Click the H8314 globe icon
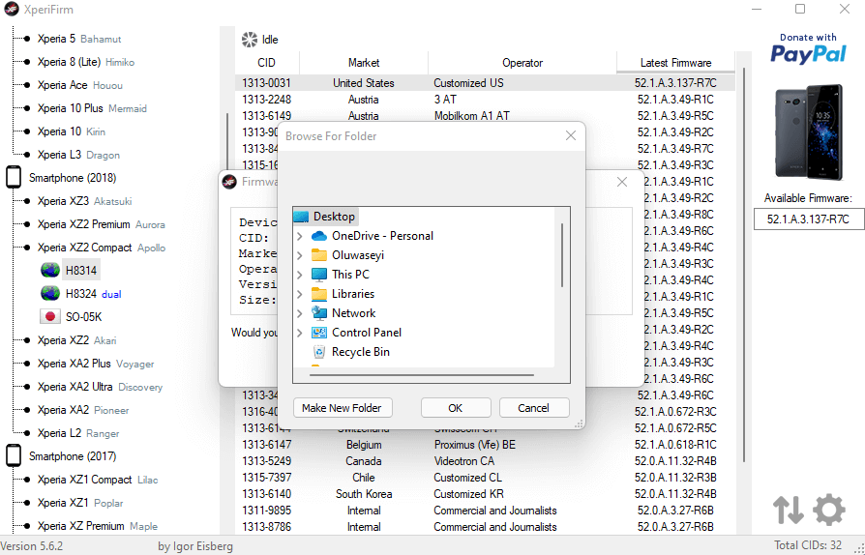Screen dimensions: 865x555 [x=50, y=270]
